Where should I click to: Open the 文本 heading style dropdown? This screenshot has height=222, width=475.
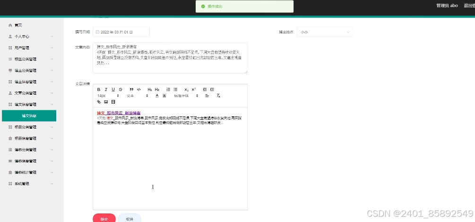coord(138,96)
